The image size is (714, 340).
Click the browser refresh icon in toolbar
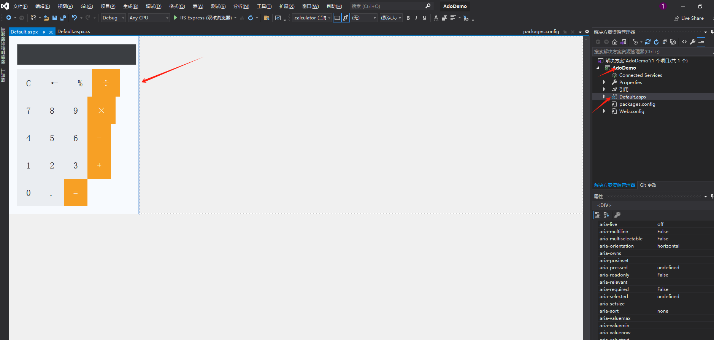[x=251, y=18]
